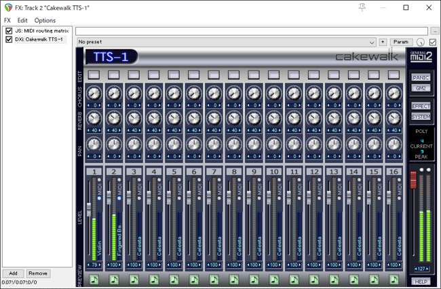This screenshot has height=289, width=441.
Task: Click the Pan knob on channel 11
Action: [294, 144]
